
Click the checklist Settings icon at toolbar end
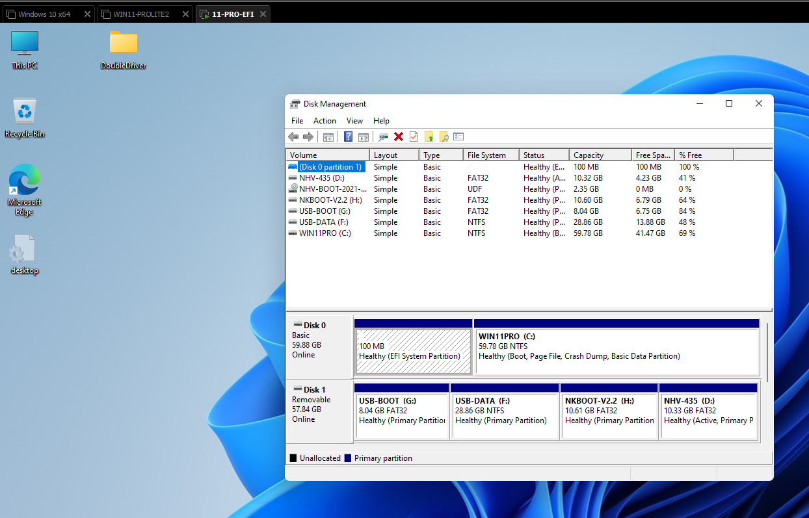pos(458,136)
